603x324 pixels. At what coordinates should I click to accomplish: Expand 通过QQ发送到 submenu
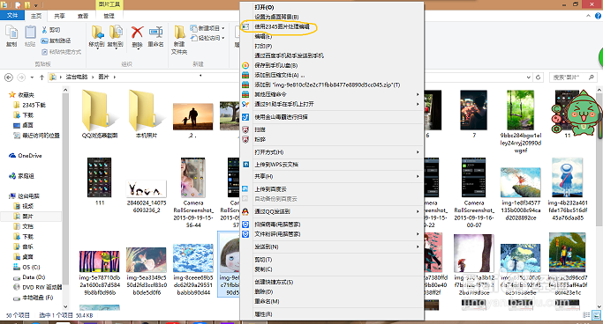(x=331, y=211)
